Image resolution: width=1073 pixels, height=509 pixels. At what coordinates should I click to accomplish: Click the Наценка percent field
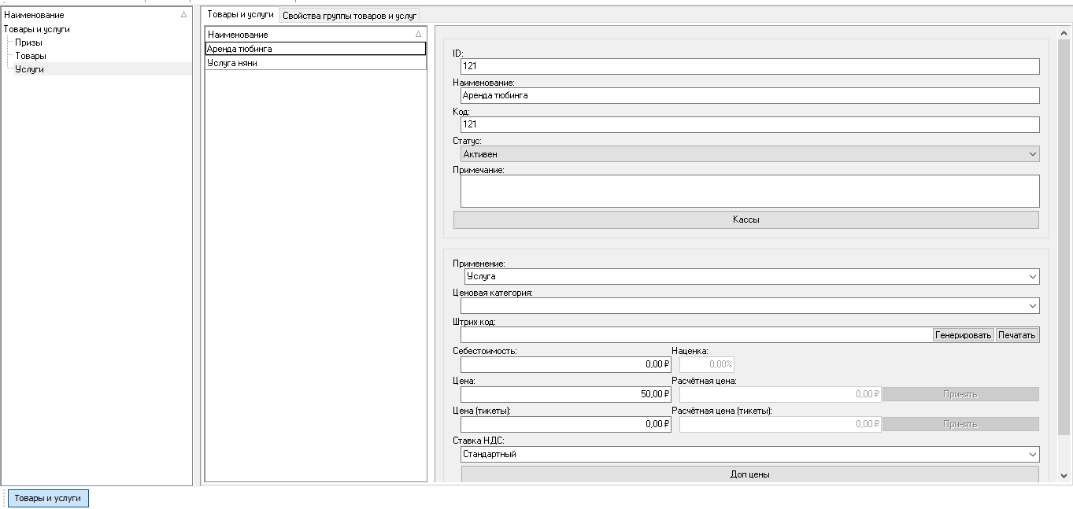[707, 364]
